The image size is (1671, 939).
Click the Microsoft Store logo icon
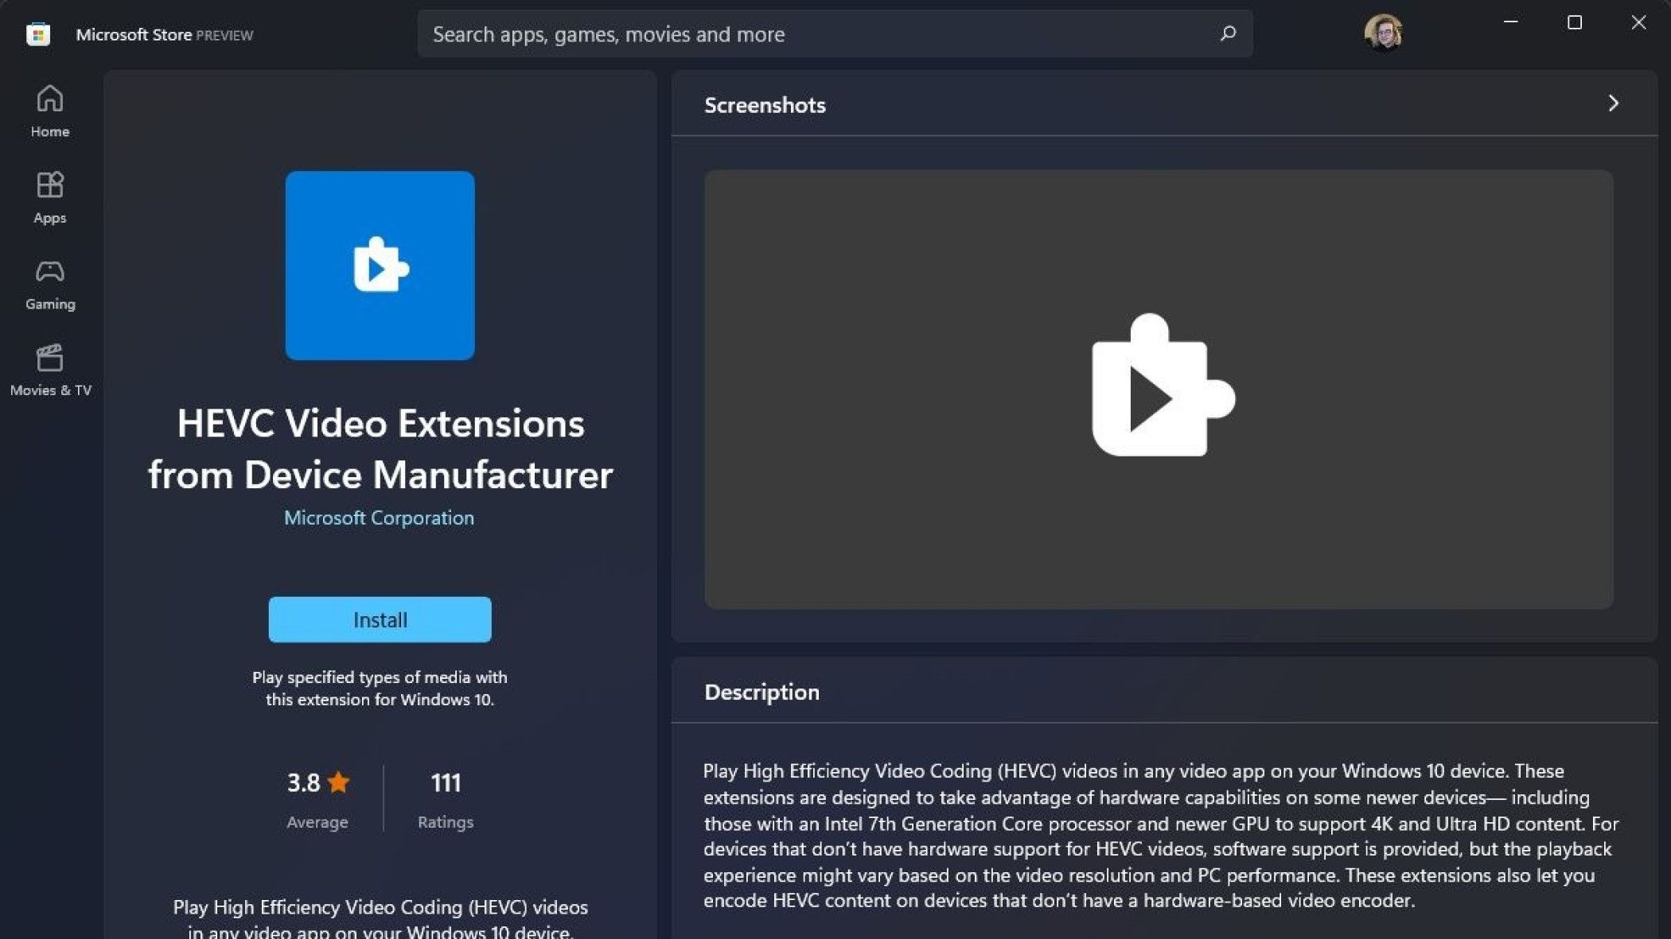coord(37,34)
